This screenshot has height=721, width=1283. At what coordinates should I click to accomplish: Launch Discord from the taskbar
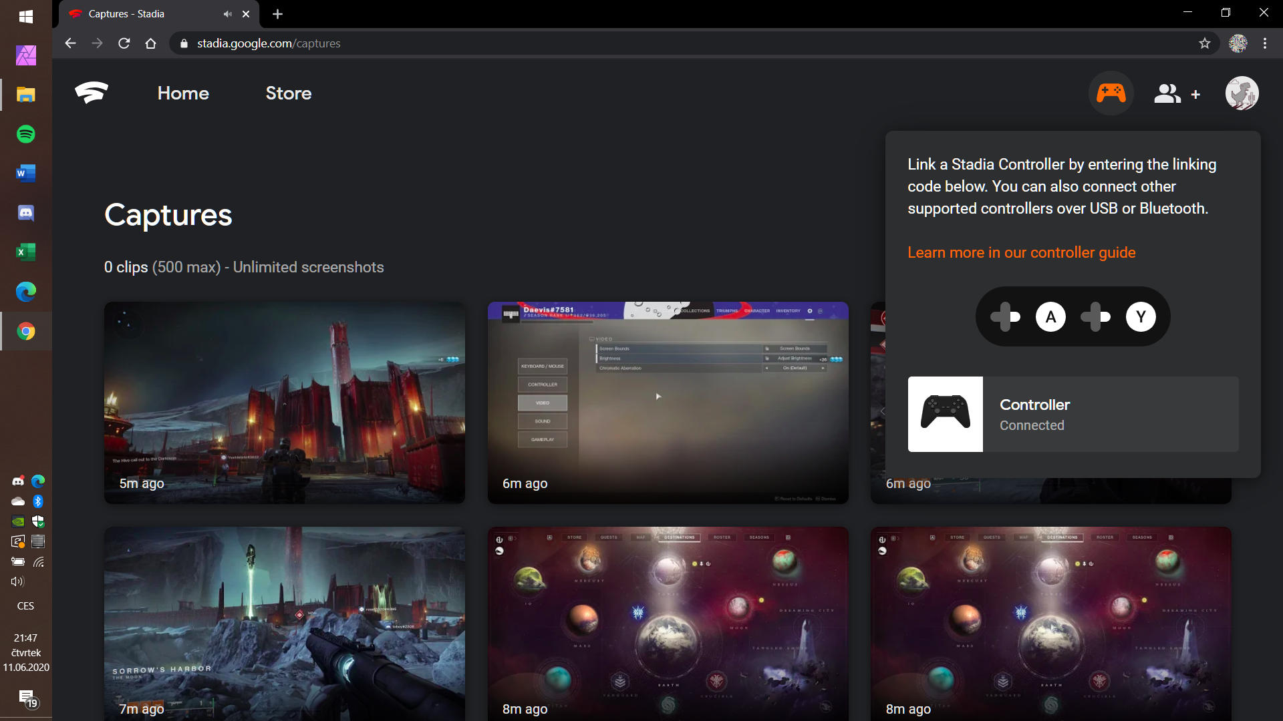[26, 213]
